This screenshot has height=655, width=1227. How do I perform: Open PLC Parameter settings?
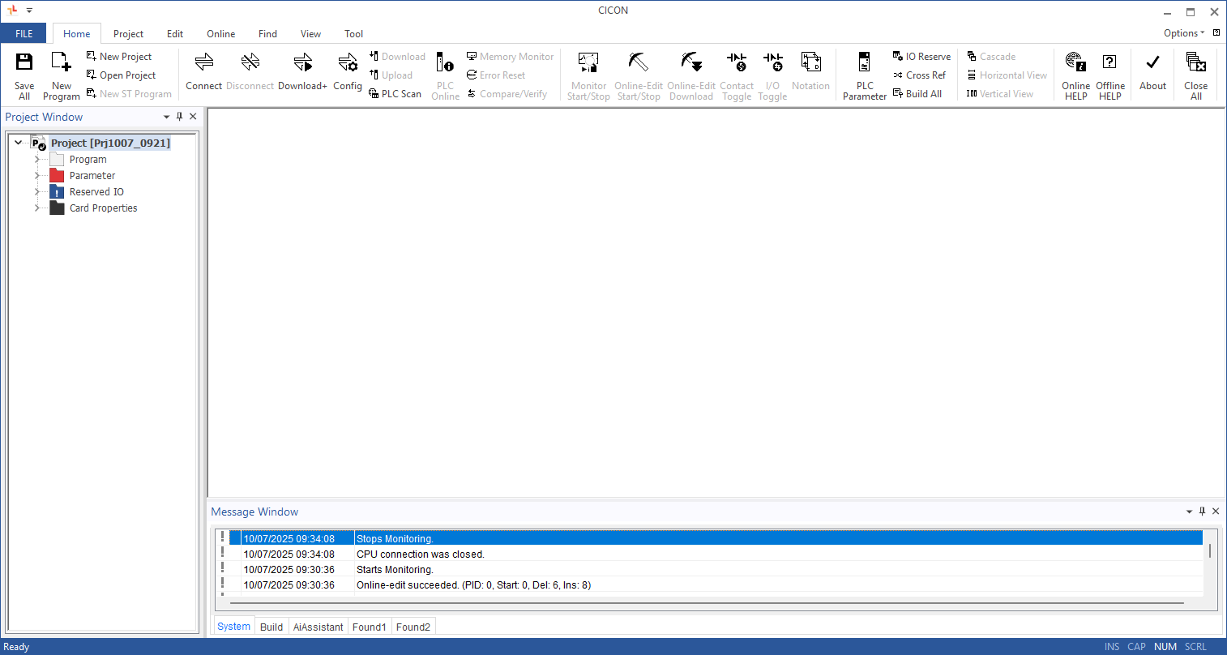pyautogui.click(x=865, y=63)
